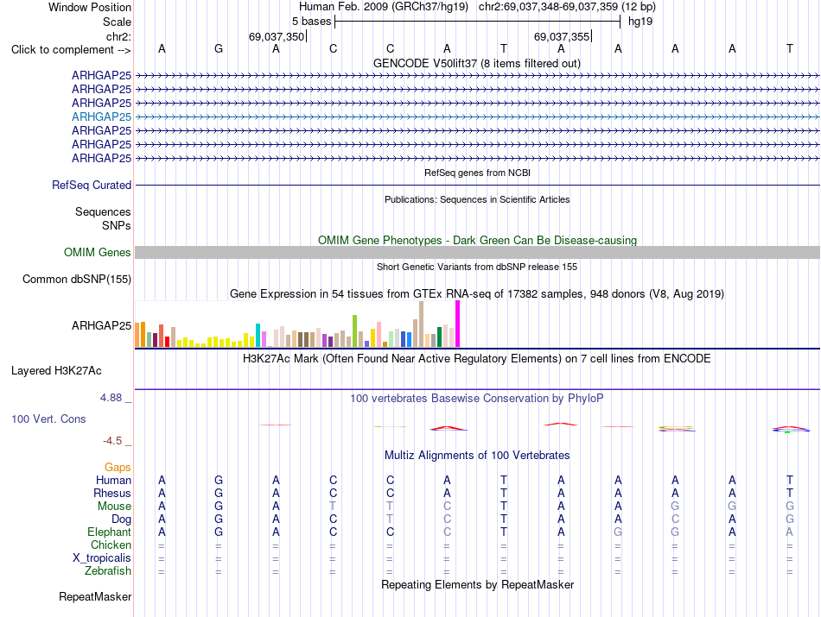Click the SNPs track label
Image resolution: width=821 pixels, height=617 pixels.
pos(117,225)
